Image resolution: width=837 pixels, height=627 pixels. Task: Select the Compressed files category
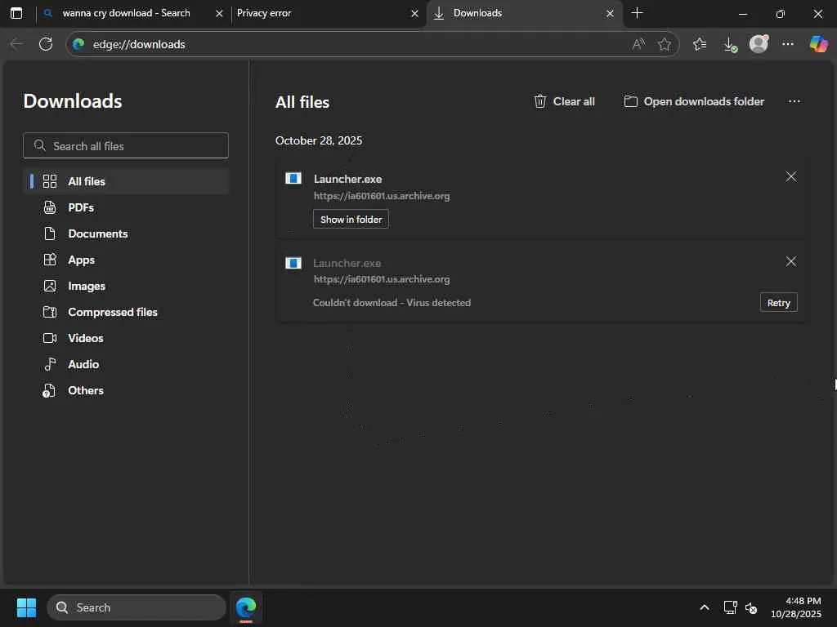click(x=113, y=312)
